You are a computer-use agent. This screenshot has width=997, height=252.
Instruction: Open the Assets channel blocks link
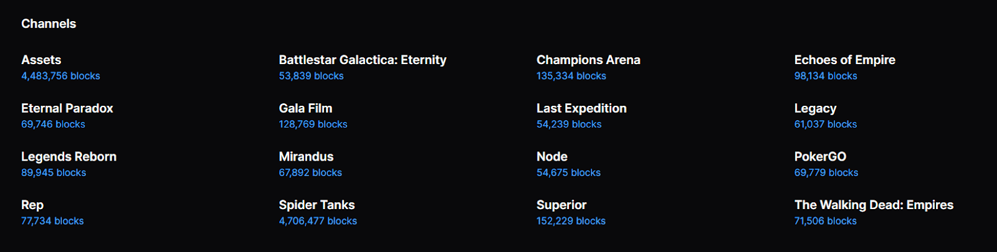tap(60, 76)
